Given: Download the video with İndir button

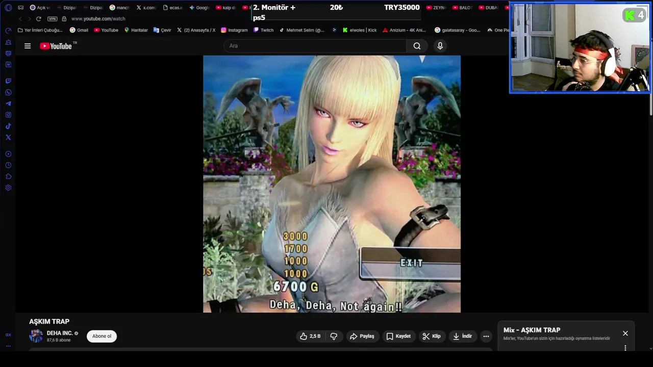Looking at the screenshot, I should (x=462, y=336).
